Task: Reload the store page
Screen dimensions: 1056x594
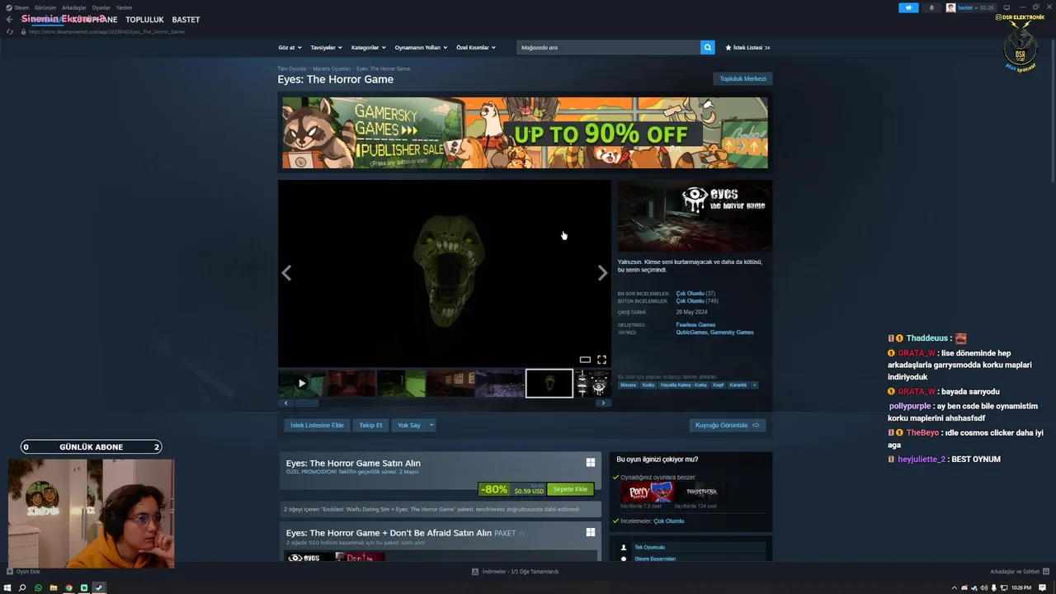Action: click(10, 31)
